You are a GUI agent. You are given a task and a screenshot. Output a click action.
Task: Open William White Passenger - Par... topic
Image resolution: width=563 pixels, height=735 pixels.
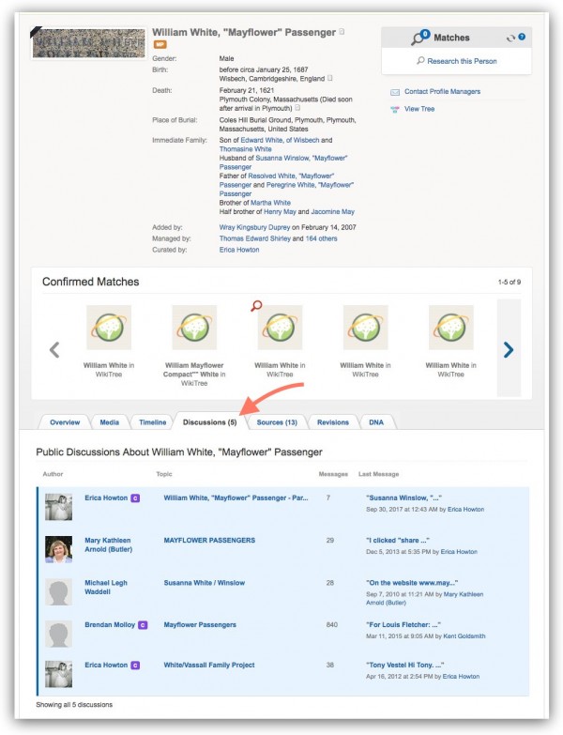click(236, 498)
